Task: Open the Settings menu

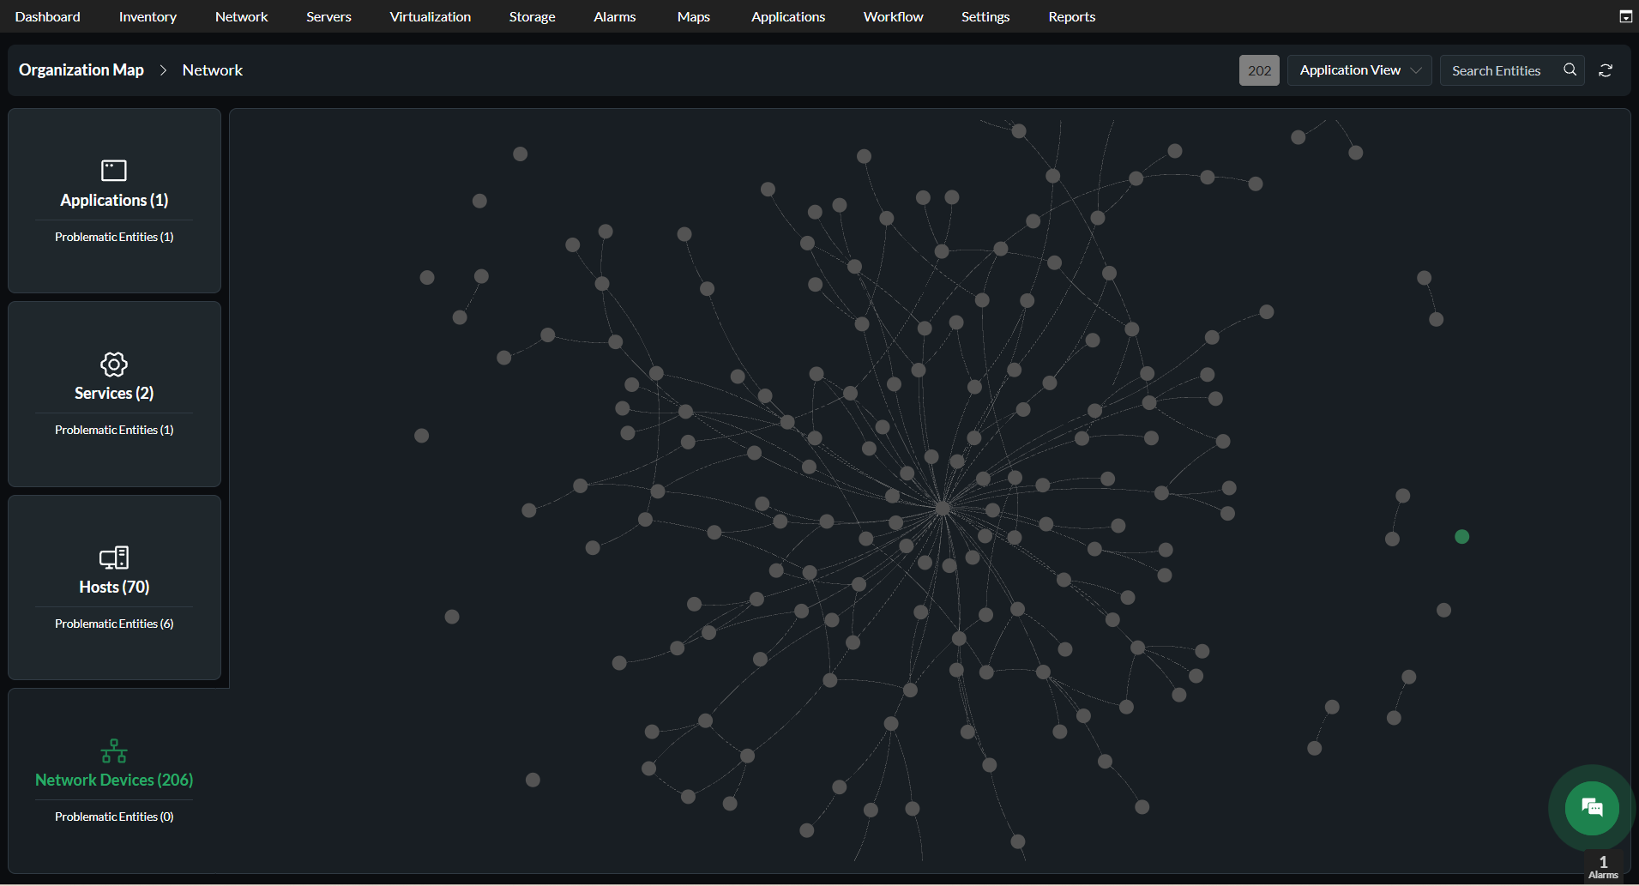Action: click(985, 16)
